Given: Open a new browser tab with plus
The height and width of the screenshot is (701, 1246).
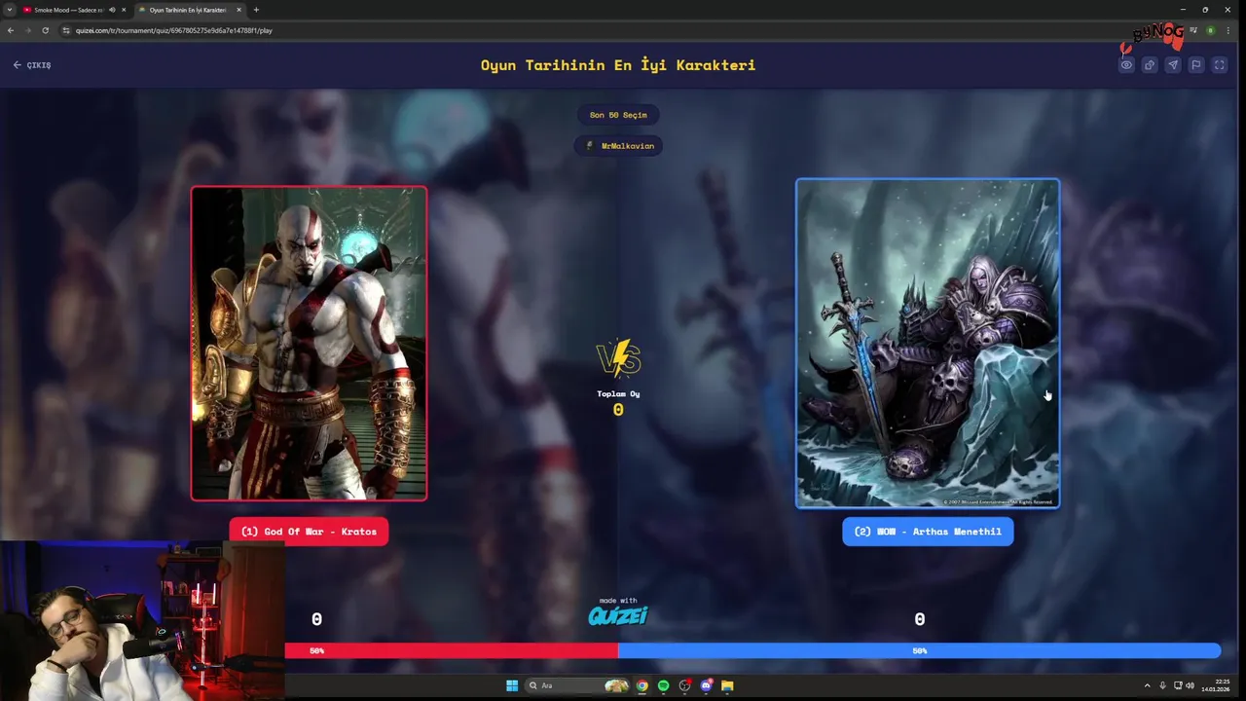Looking at the screenshot, I should (x=256, y=10).
